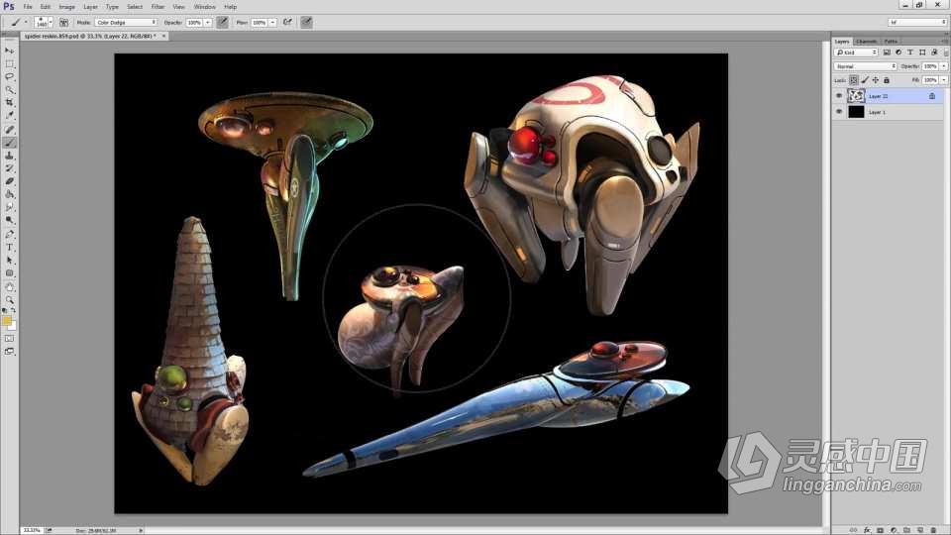Switch to the Paths tab
Screen dimensions: 951x535
pyautogui.click(x=891, y=42)
